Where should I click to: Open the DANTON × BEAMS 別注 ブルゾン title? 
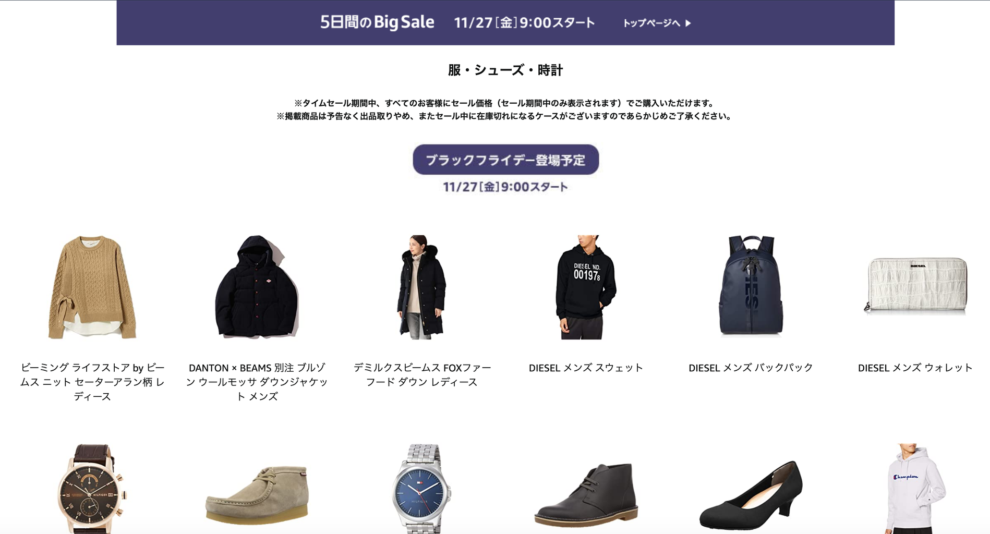(x=257, y=382)
